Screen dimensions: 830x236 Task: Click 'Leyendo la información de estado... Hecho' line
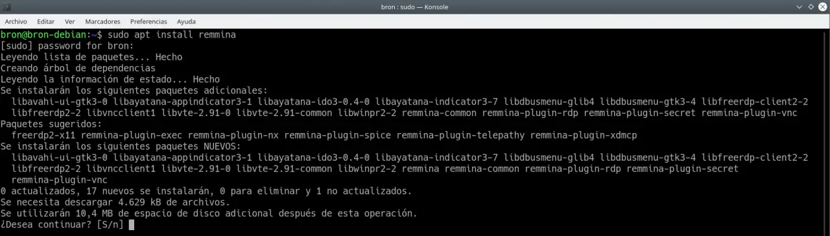pos(110,79)
